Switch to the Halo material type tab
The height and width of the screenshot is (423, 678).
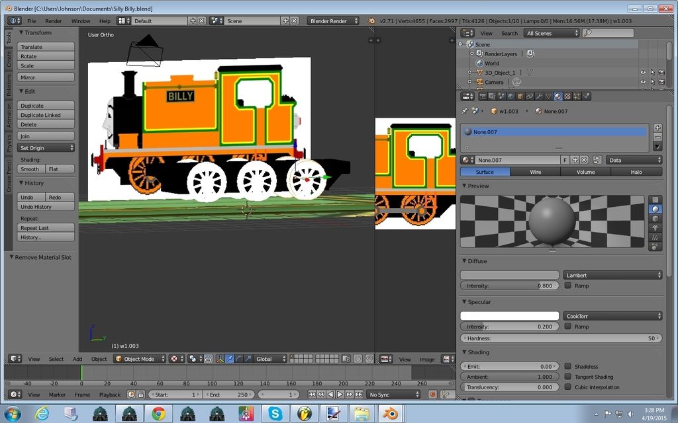coord(636,172)
